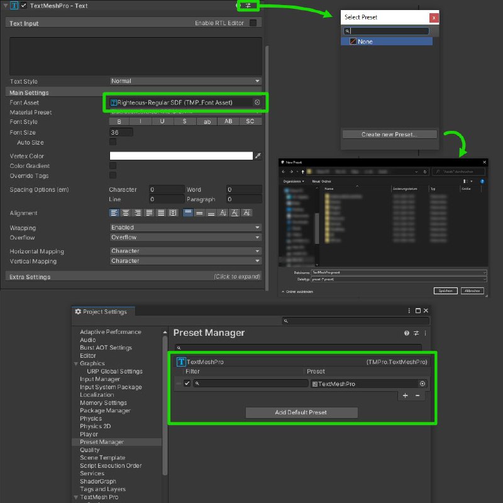The height and width of the screenshot is (503, 503).
Task: Set vertical alignment to baseline
Action: pos(223,213)
